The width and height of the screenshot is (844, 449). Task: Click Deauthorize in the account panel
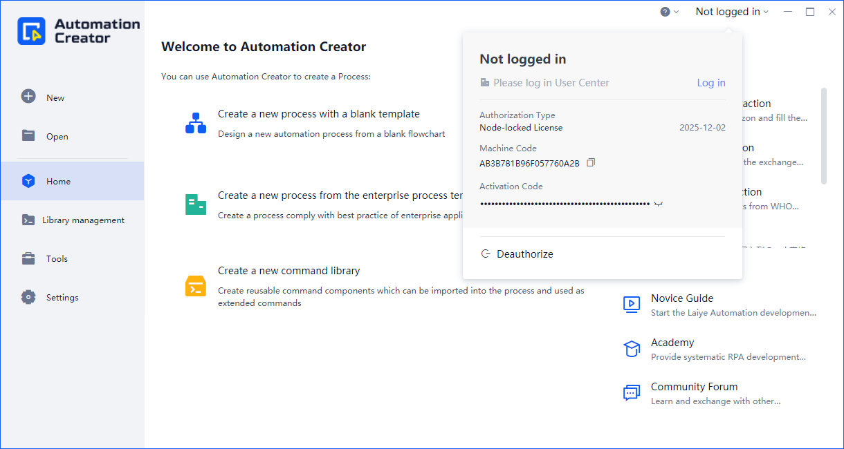click(525, 254)
